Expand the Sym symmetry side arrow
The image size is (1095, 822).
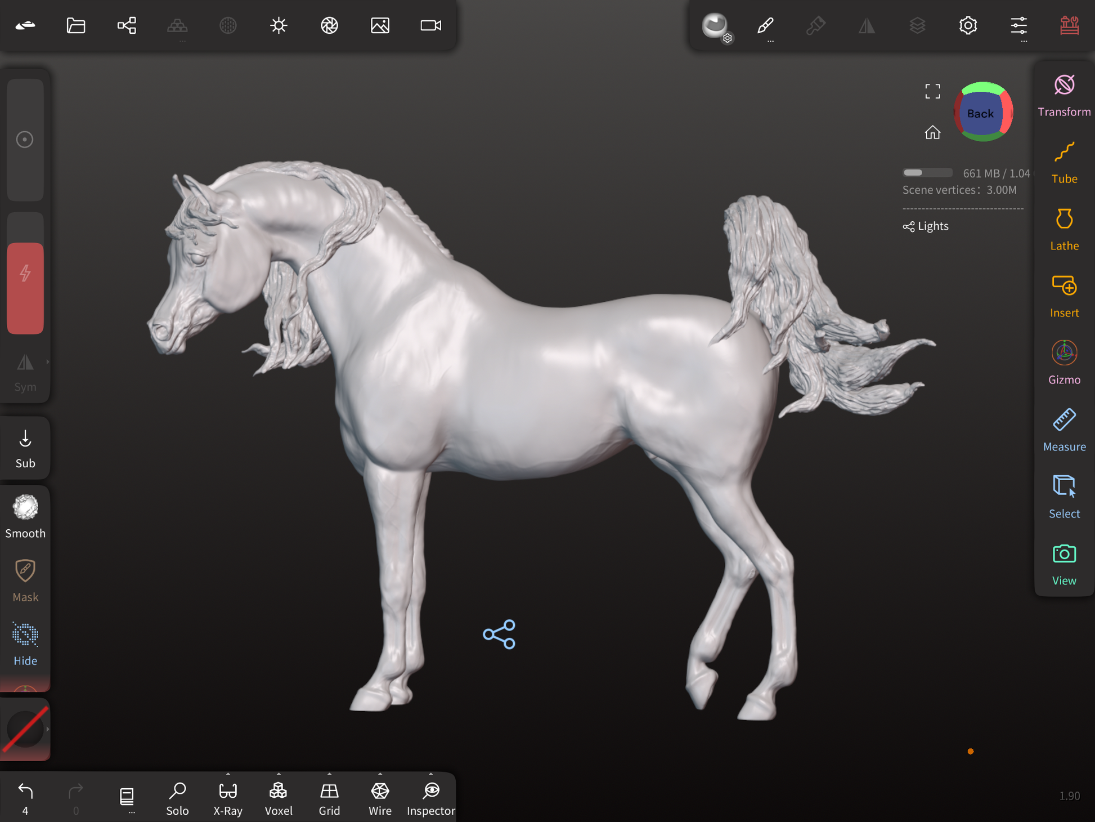(48, 362)
